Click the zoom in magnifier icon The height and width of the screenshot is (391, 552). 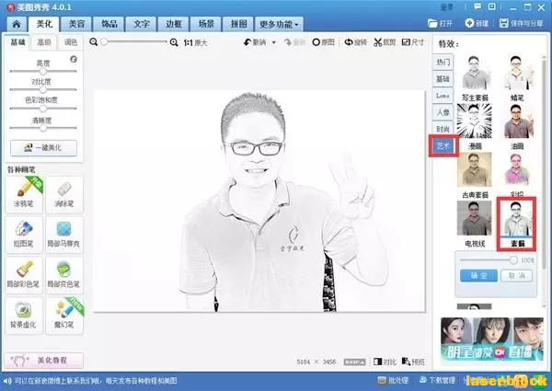174,42
